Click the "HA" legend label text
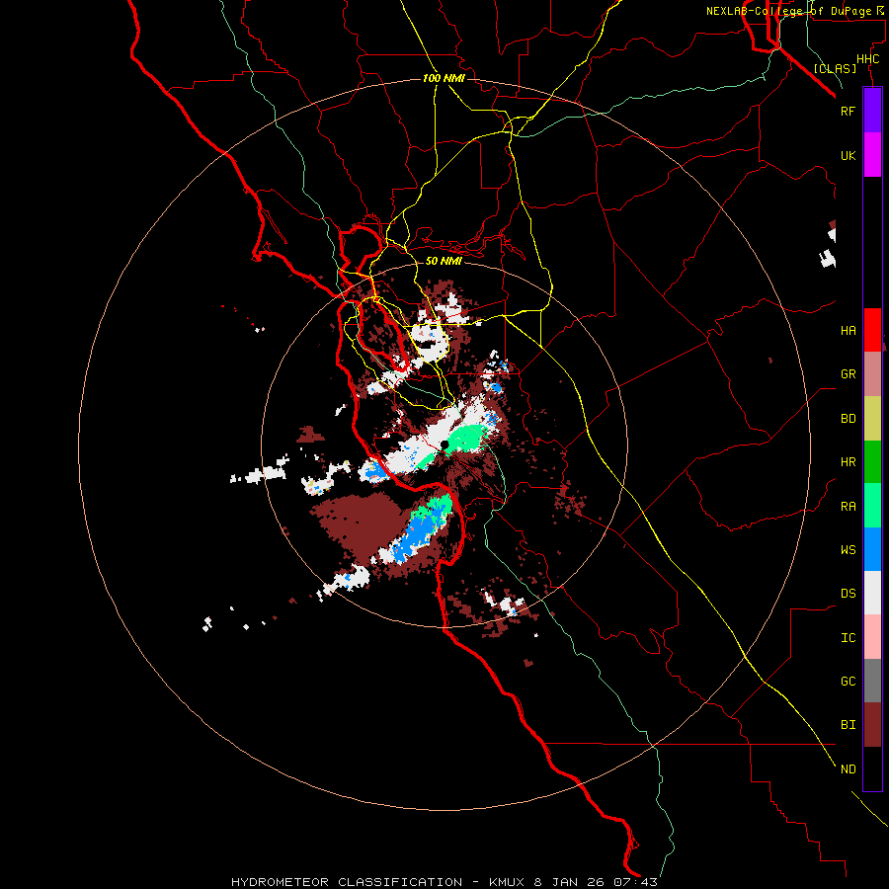This screenshot has height=889, width=889. click(848, 331)
